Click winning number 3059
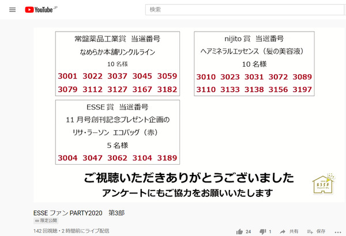 pyautogui.click(x=167, y=76)
